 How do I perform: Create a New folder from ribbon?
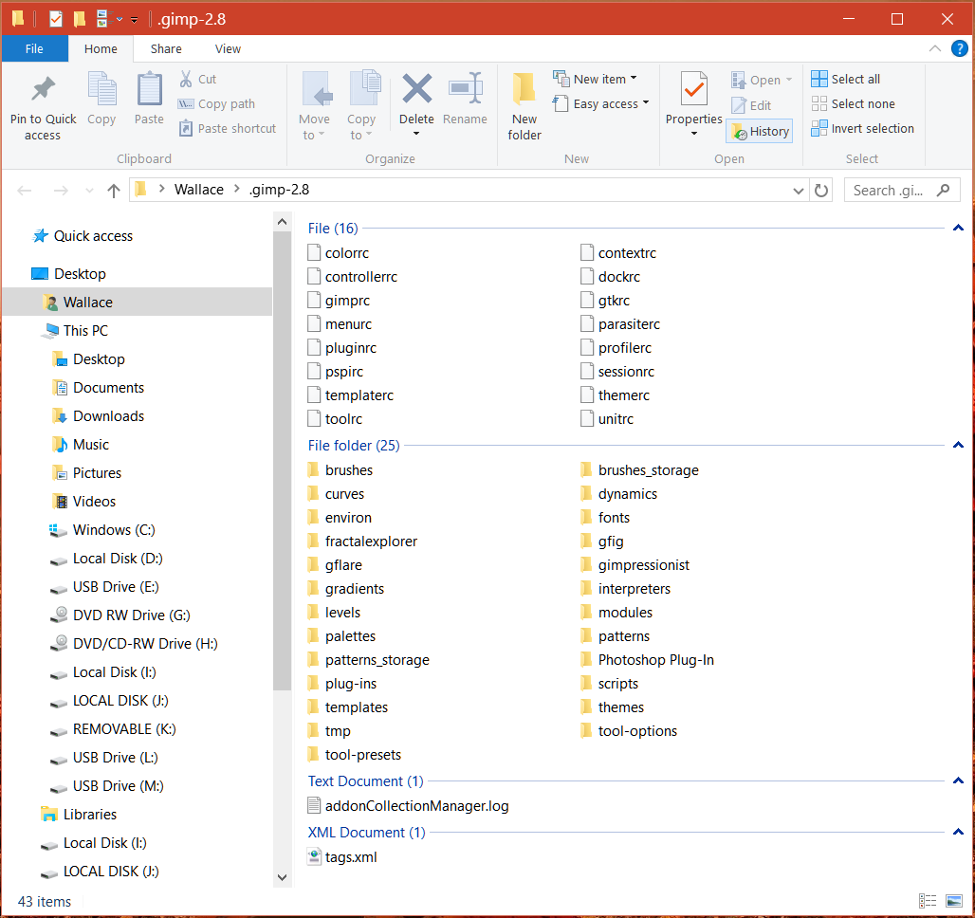(x=524, y=106)
